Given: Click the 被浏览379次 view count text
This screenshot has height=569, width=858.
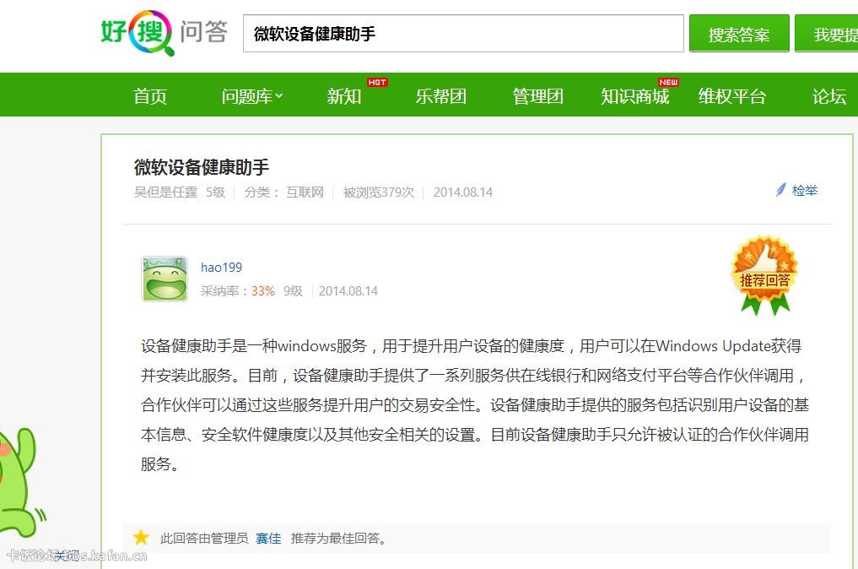Looking at the screenshot, I should point(378,192).
